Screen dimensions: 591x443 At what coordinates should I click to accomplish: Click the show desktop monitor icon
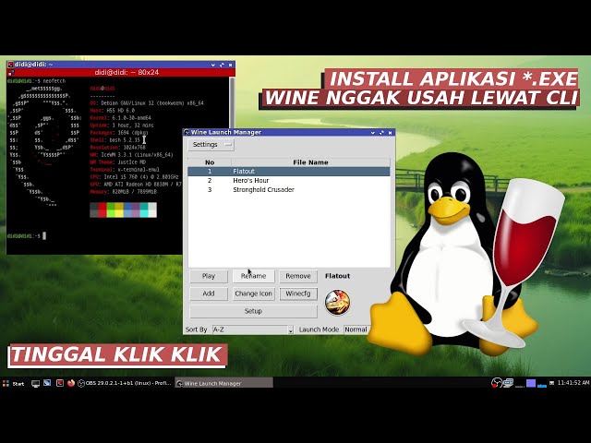(x=35, y=384)
